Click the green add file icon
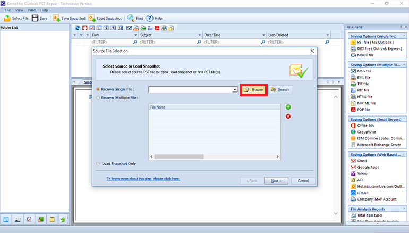Screen dimensions: 409x233 (x=288, y=107)
